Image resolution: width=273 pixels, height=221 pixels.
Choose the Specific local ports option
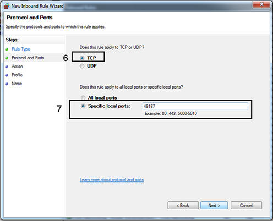point(83,106)
